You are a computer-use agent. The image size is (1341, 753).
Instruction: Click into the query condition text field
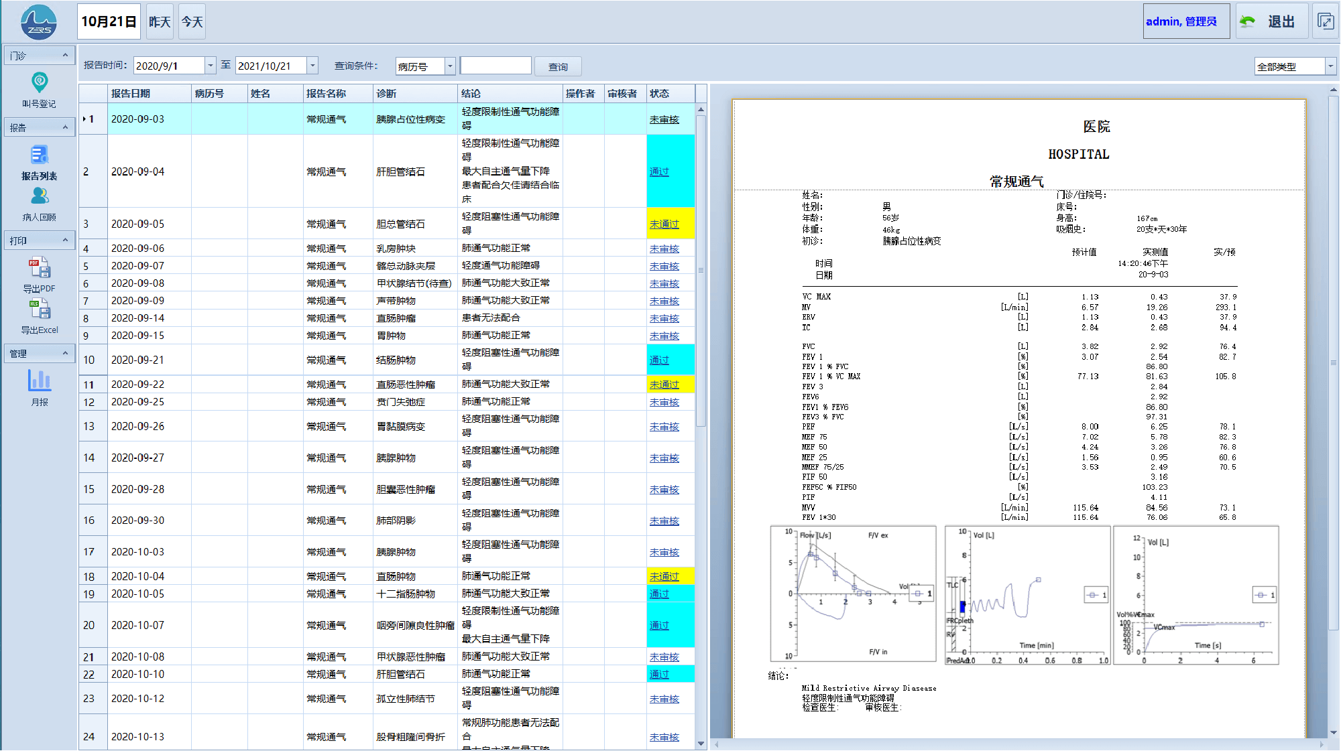click(496, 66)
